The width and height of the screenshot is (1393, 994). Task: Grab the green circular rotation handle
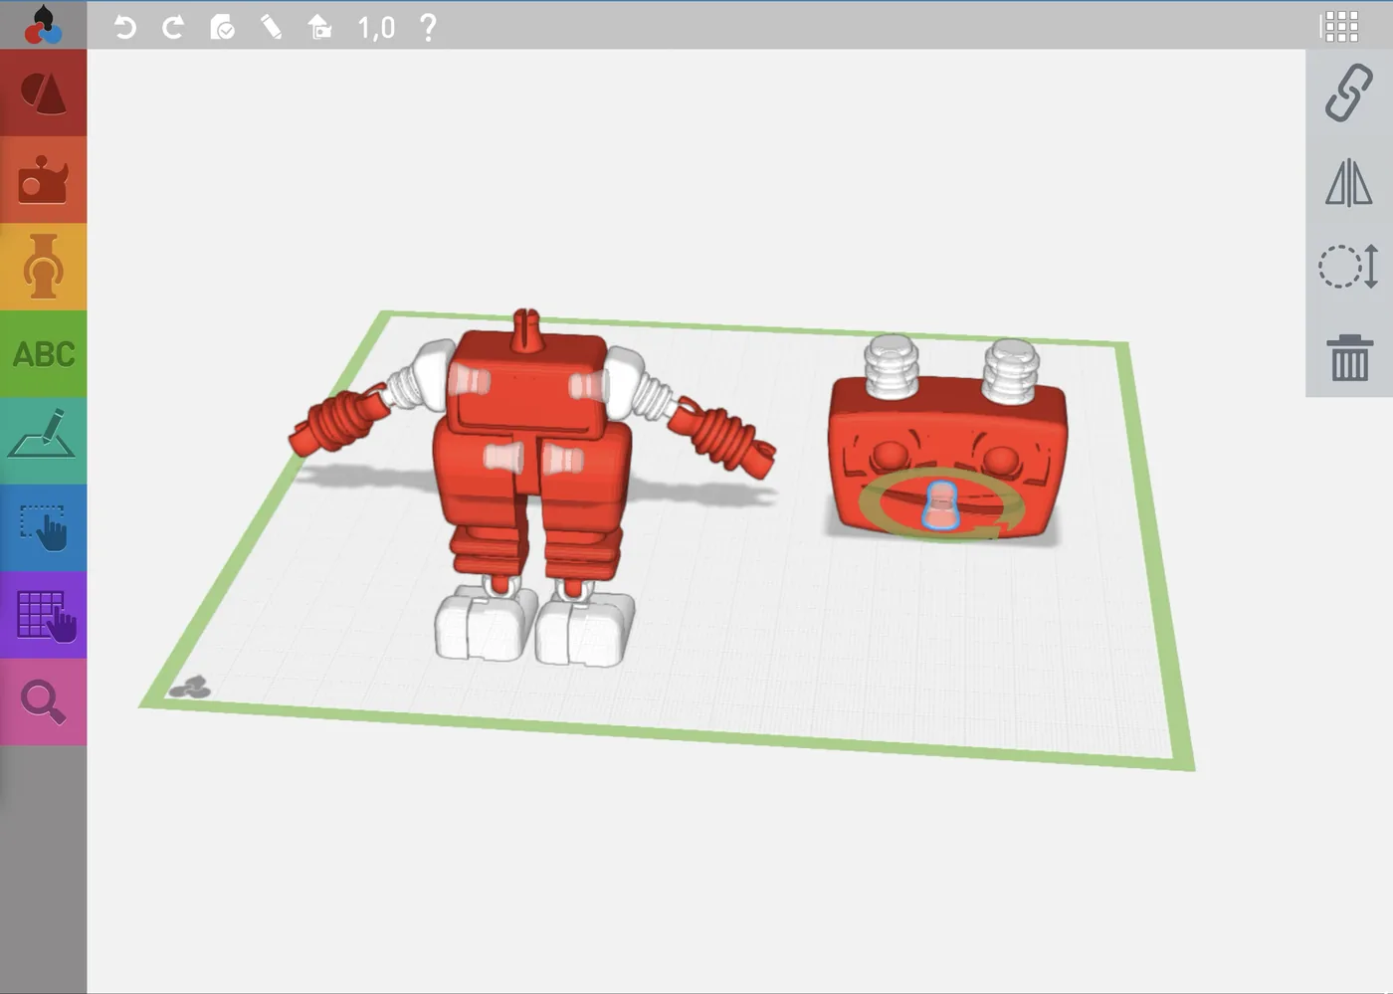click(941, 503)
